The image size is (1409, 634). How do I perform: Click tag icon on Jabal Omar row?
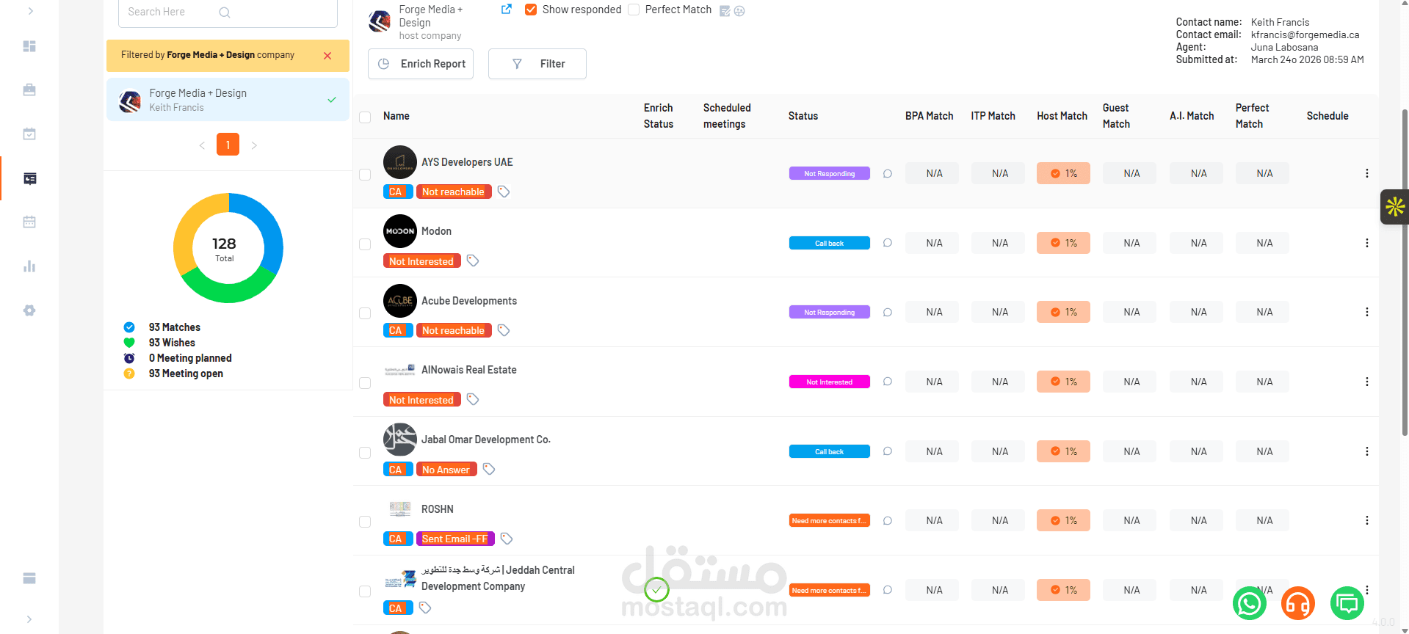point(489,469)
